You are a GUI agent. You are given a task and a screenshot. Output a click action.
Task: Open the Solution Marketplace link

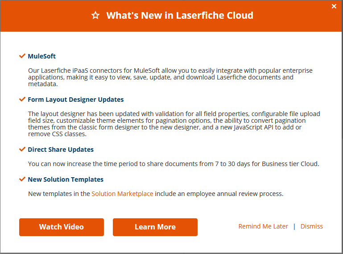122,194
